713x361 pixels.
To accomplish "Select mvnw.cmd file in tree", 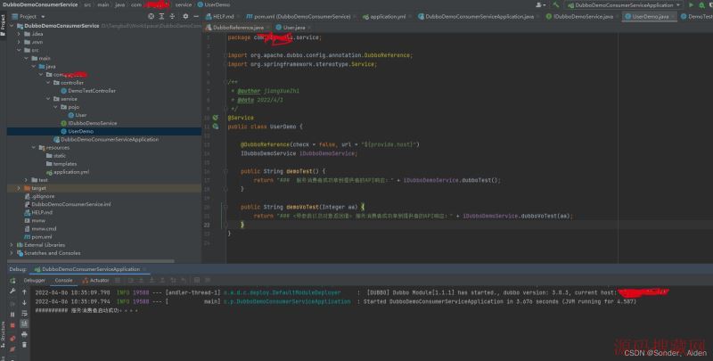I will click(x=40, y=229).
